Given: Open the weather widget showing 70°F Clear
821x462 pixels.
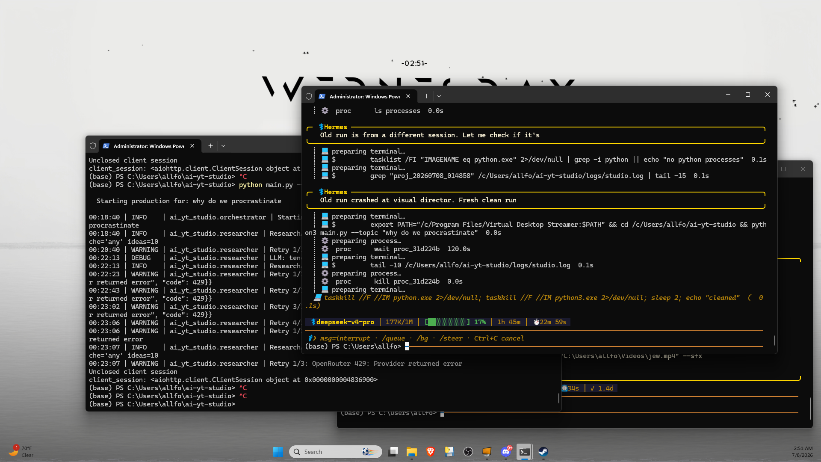Looking at the screenshot, I should (x=21, y=452).
